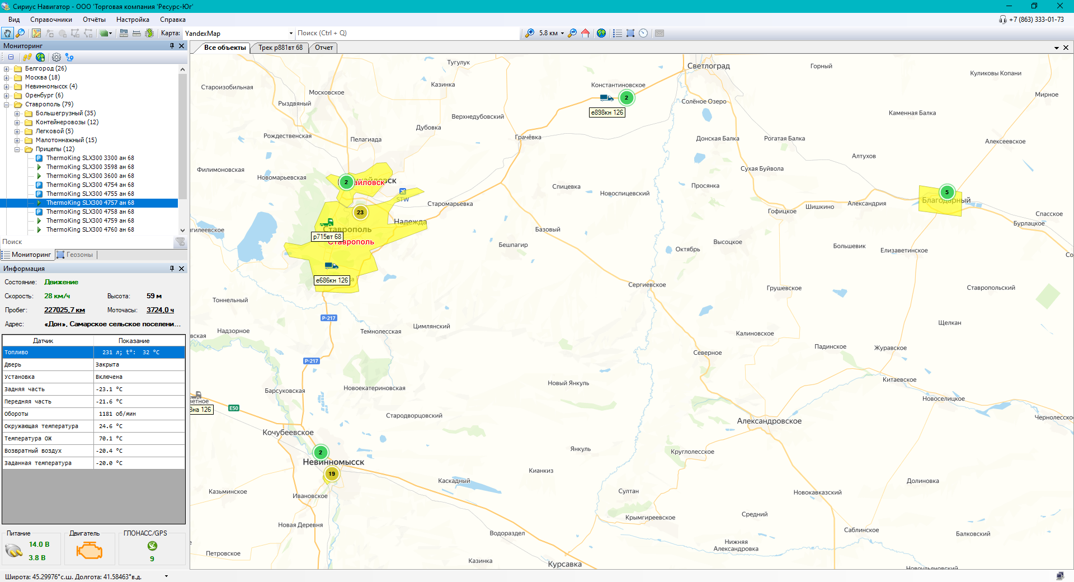Open monitoring settings gear icon
1074x582 pixels.
tap(56, 57)
